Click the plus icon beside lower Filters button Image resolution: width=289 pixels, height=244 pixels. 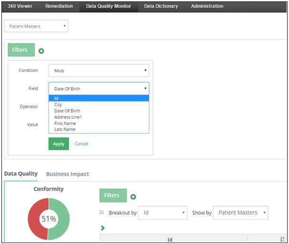pyautogui.click(x=133, y=197)
